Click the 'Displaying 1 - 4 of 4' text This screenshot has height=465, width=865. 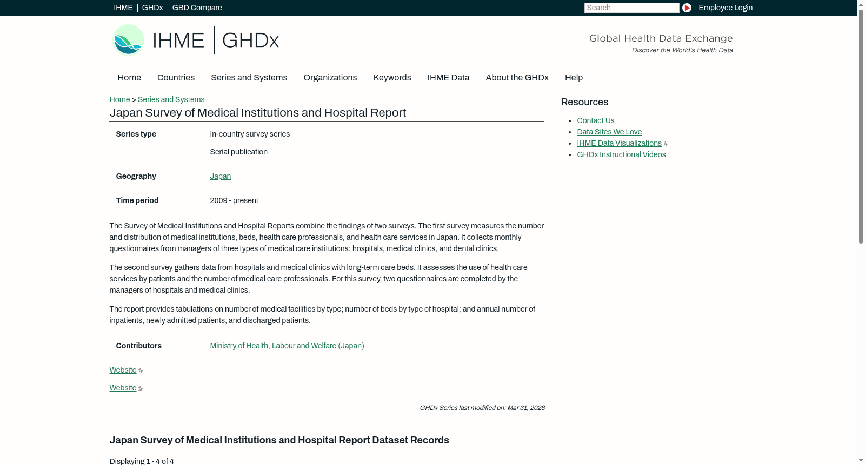pos(142,461)
